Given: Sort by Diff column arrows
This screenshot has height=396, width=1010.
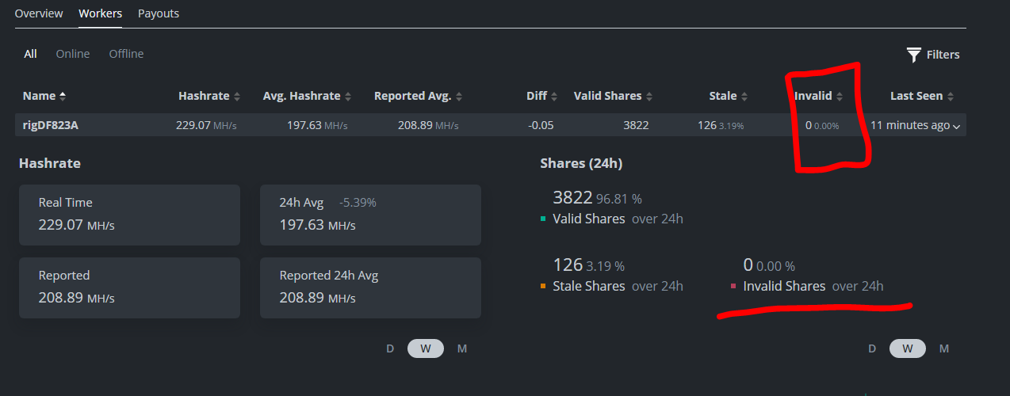Looking at the screenshot, I should tap(554, 97).
